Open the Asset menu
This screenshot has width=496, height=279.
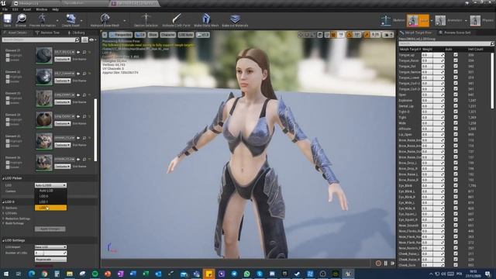pos(27,9)
